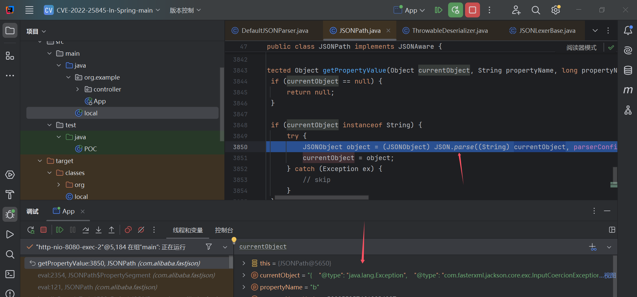Click Step Into in debug toolbar
This screenshot has height=297, width=637.
click(99, 230)
